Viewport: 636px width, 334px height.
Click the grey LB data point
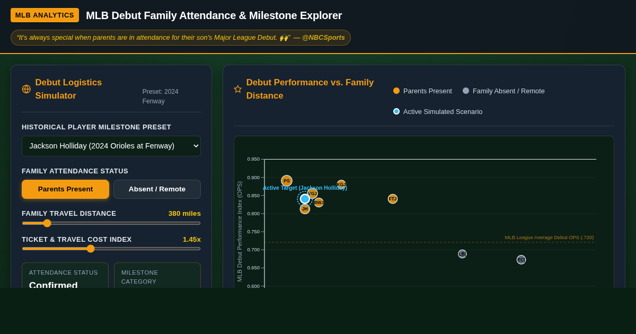(462, 254)
